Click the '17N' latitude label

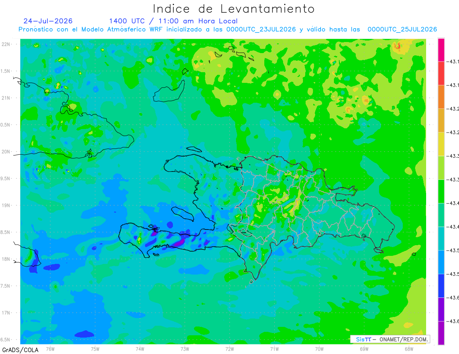click(6, 313)
